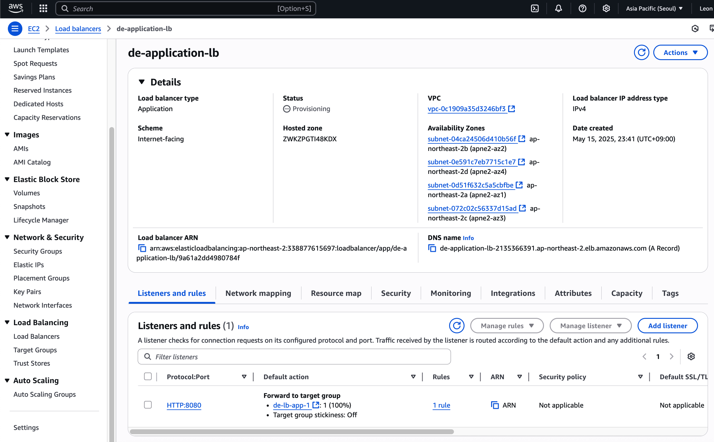Toggle the hamburger navigation menu button

click(14, 29)
